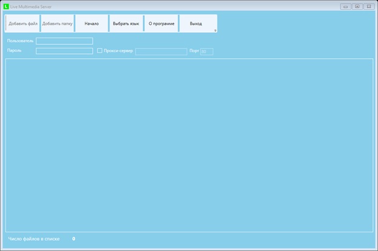Viewport: 378px width, 251px height.
Task: Click the Пароль label
Action: pos(14,50)
